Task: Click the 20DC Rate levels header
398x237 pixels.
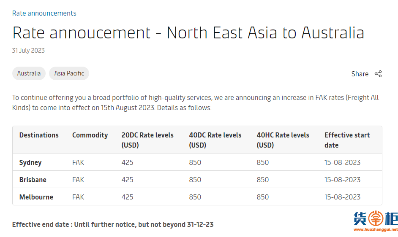Action: [x=147, y=140]
